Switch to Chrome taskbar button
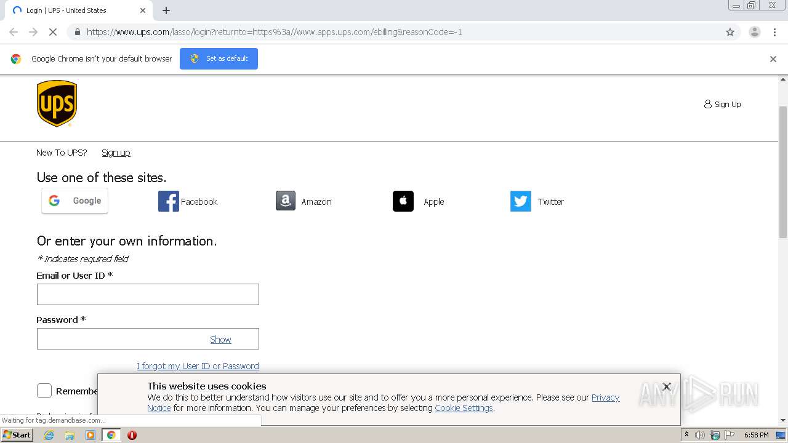This screenshot has width=788, height=443. coord(111,435)
